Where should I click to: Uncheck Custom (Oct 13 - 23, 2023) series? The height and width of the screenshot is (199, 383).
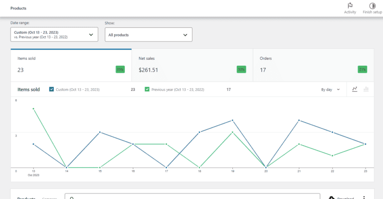click(x=51, y=89)
